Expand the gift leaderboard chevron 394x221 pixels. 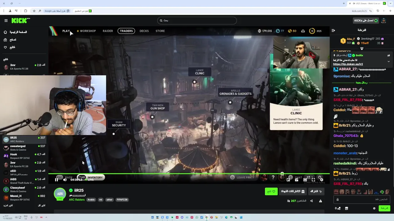362,48
